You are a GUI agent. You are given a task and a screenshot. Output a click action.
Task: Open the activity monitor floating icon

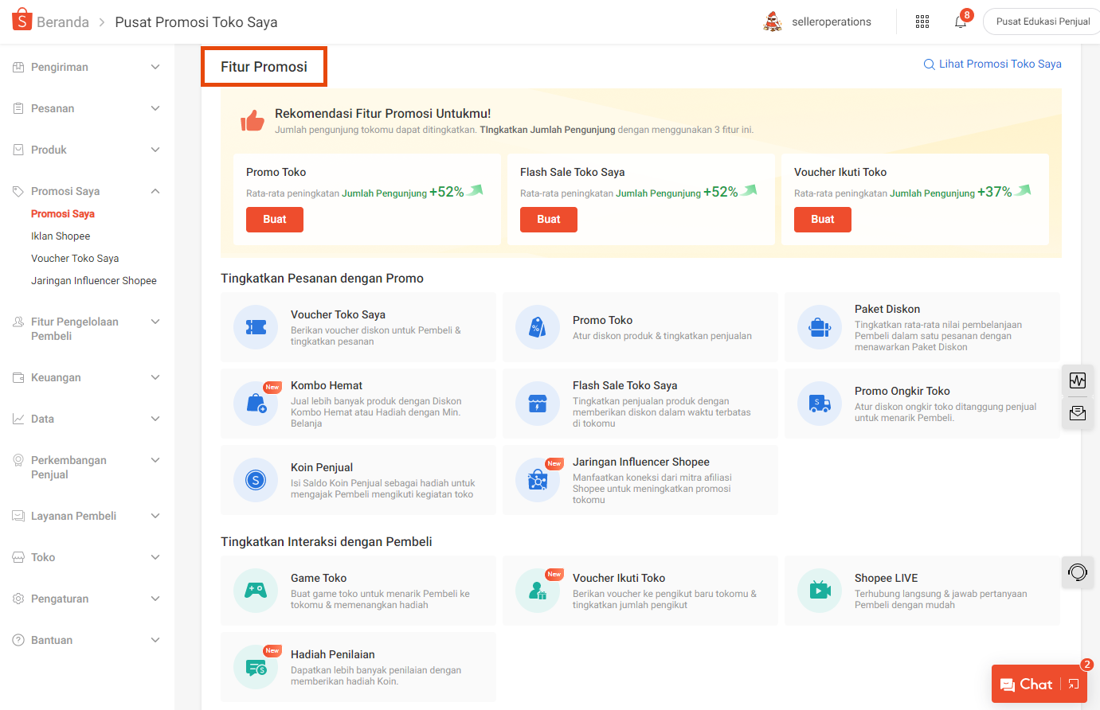pos(1078,380)
